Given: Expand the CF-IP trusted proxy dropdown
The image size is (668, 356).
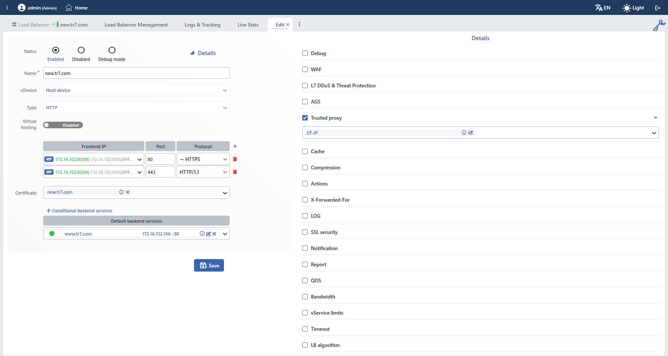Looking at the screenshot, I should [654, 133].
